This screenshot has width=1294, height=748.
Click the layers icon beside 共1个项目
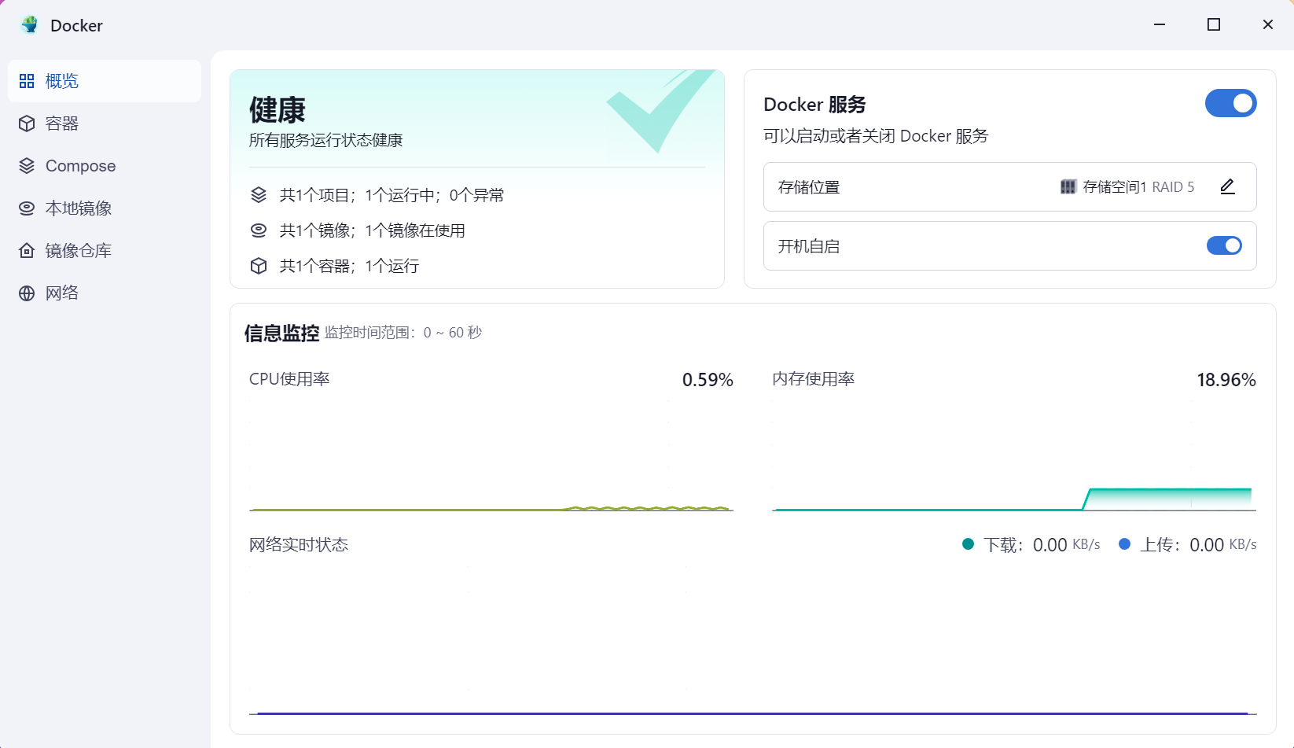click(259, 195)
